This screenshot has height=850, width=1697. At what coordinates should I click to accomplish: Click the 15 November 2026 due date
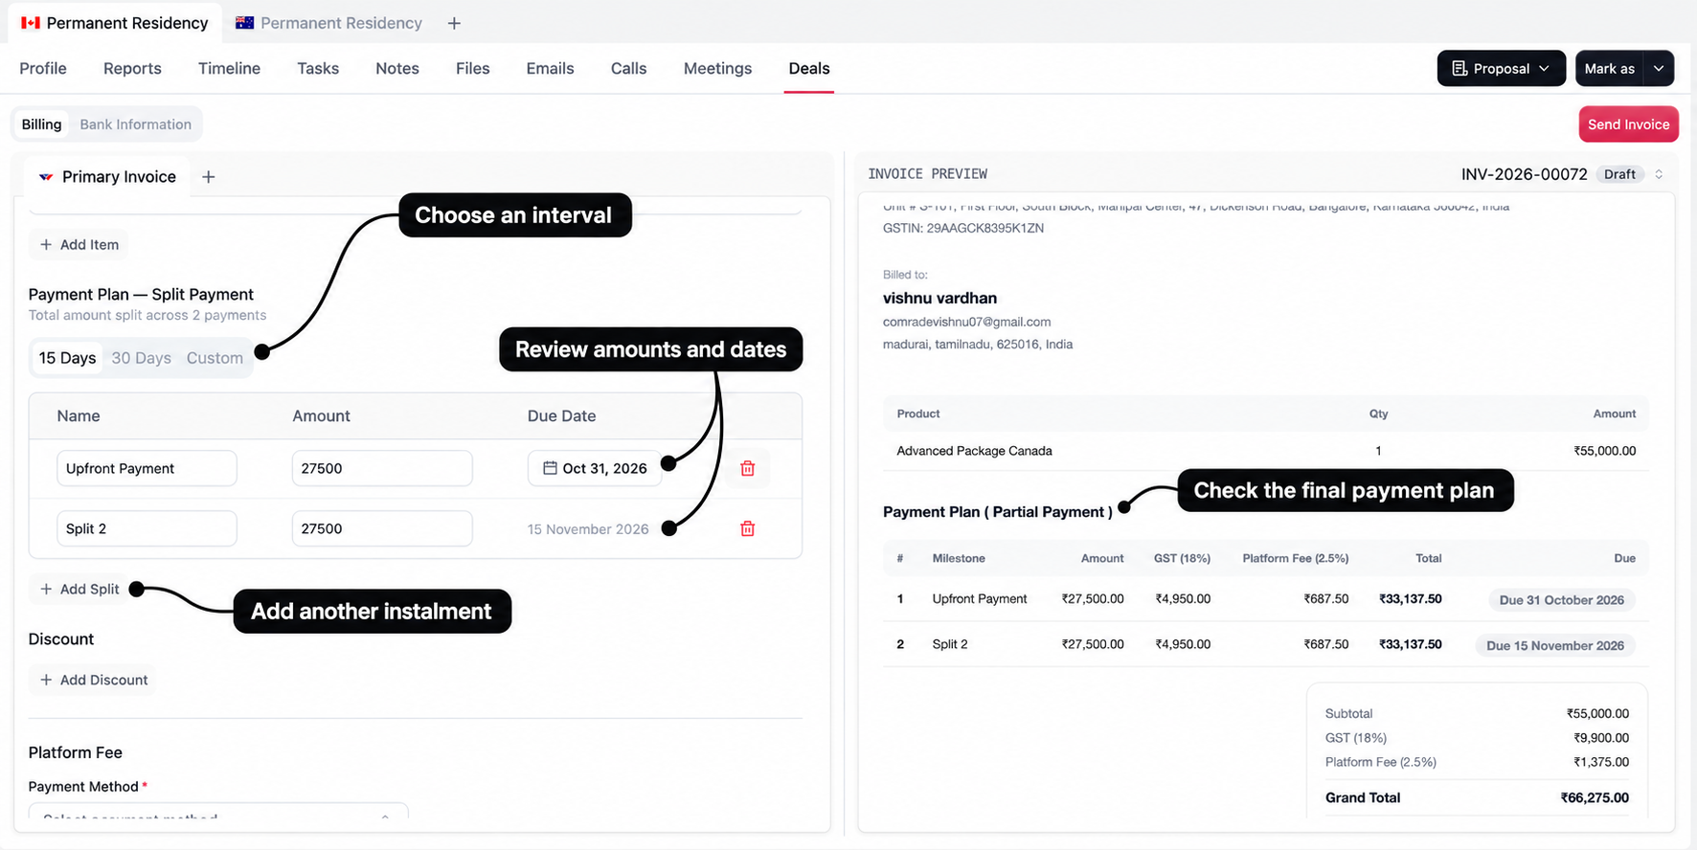coord(588,529)
